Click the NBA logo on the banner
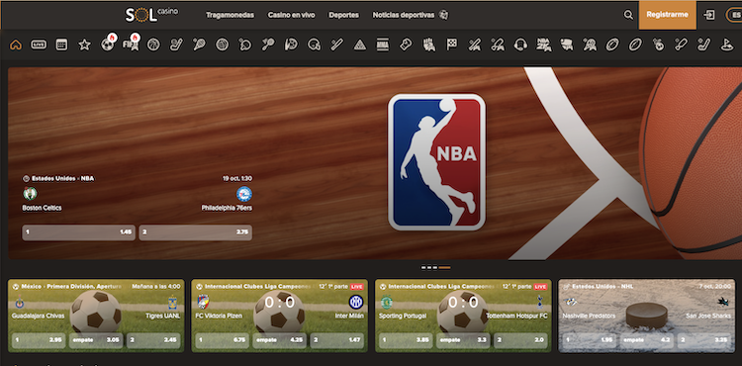The height and width of the screenshot is (366, 742). coord(436,161)
